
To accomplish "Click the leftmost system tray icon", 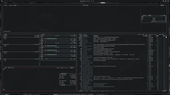I will point(163,1).
